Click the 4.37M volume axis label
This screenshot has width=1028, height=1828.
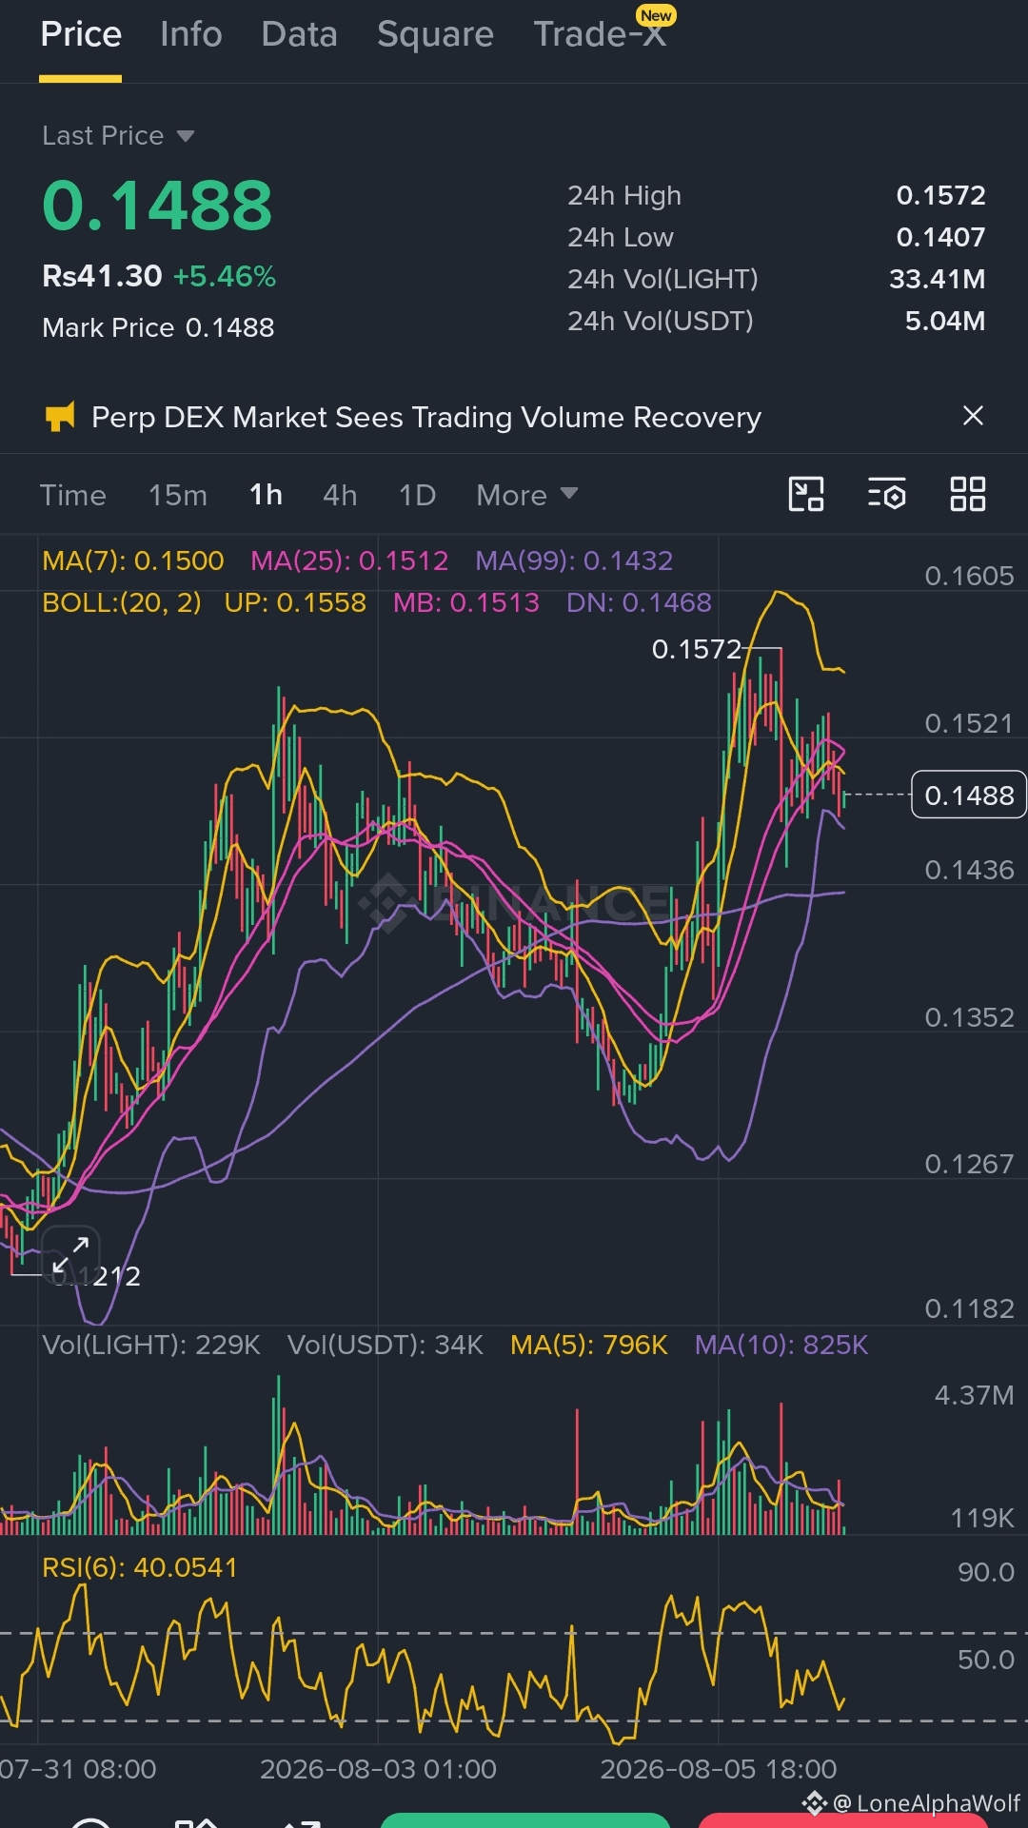pos(974,1395)
